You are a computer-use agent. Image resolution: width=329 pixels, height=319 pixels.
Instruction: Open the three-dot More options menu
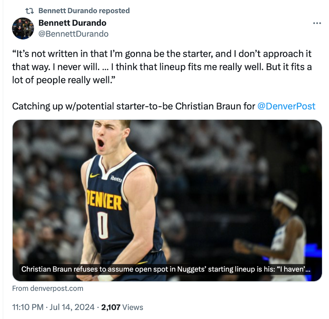pos(317,23)
